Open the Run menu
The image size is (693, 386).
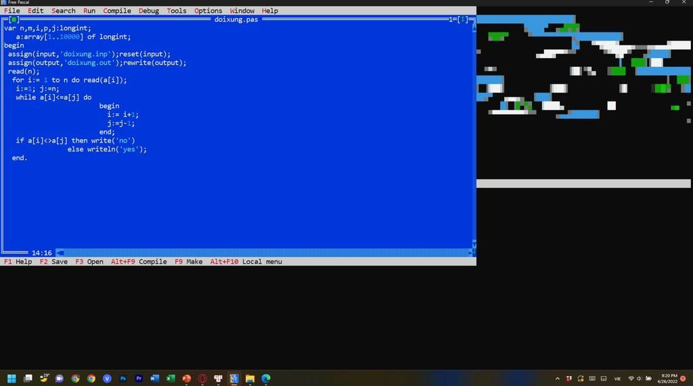(x=89, y=11)
